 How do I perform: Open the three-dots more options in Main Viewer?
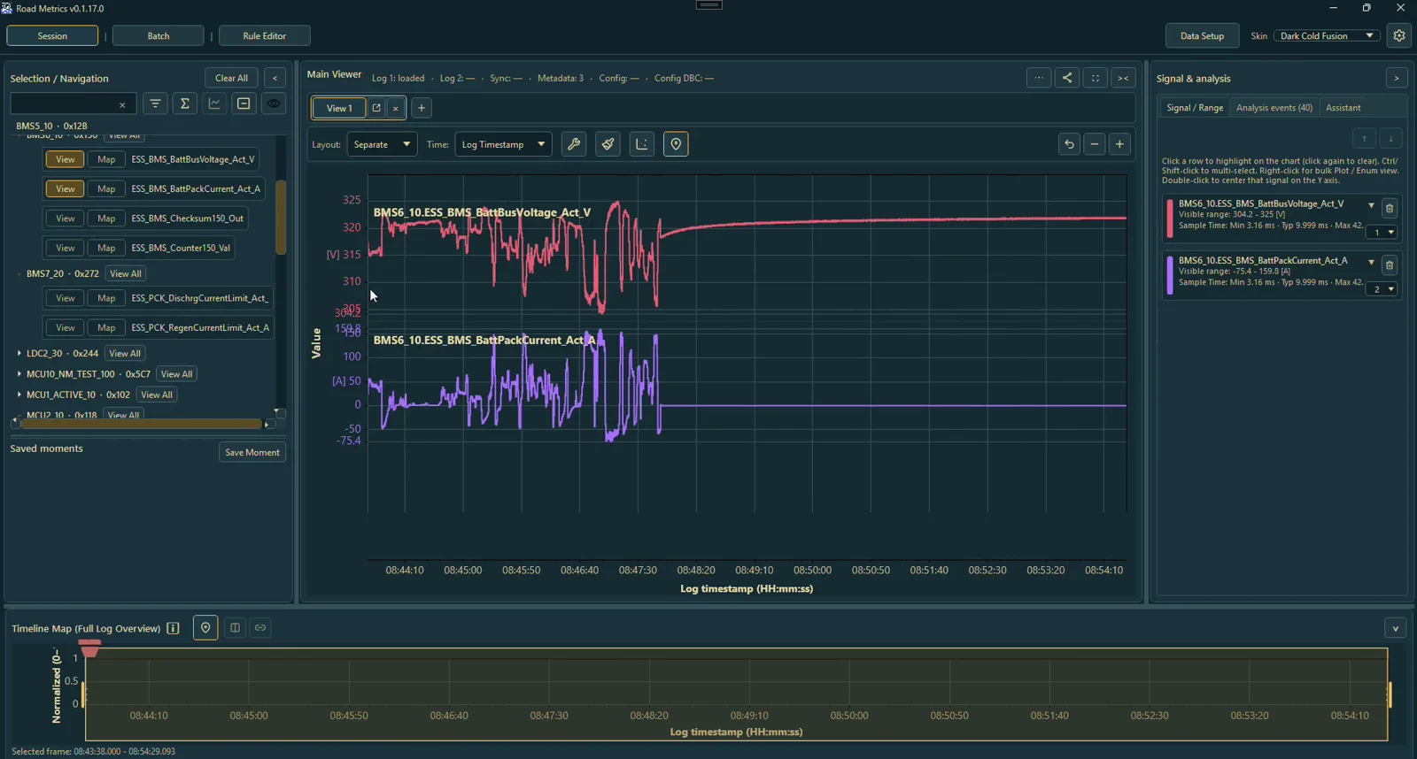[x=1039, y=78]
